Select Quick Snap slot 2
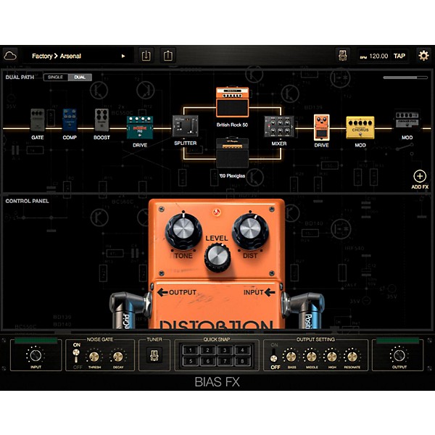 coord(207,350)
